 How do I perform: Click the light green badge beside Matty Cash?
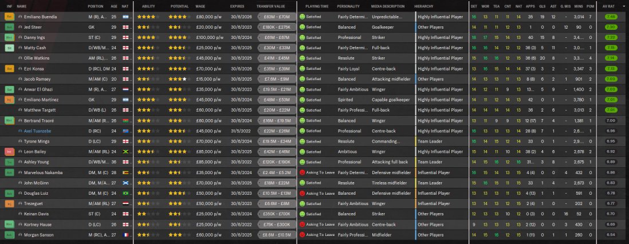point(9,48)
